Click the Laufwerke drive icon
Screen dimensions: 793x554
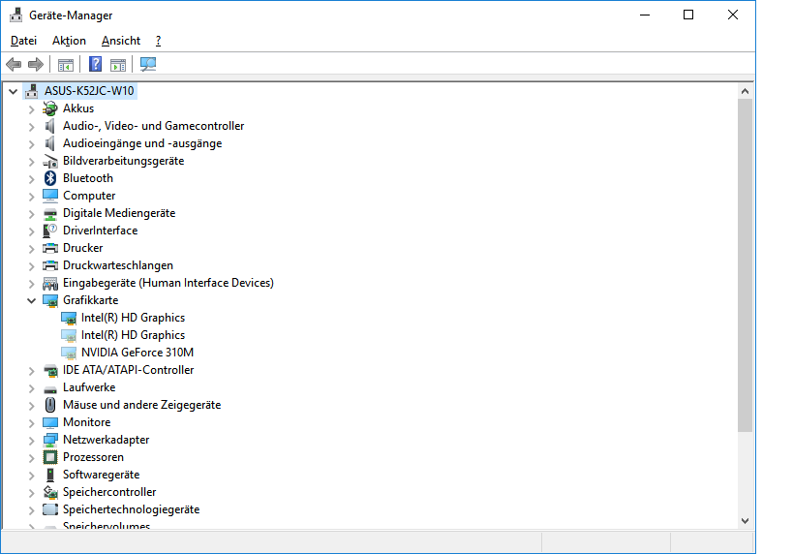click(x=50, y=388)
